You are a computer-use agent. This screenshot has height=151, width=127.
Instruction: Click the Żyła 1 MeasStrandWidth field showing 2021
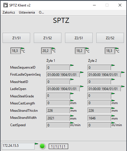tap(58, 118)
